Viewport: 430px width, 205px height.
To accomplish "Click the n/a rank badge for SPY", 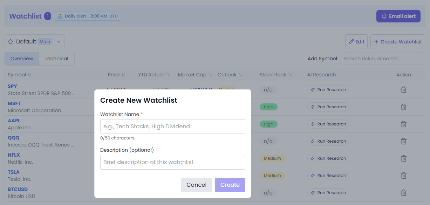I will coord(268,90).
